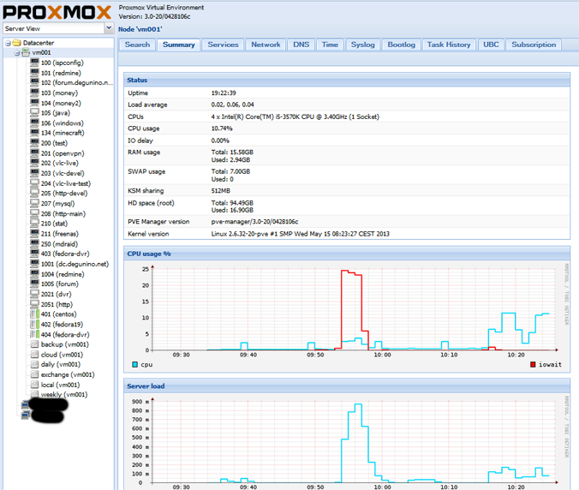
Task: Click the Datacenter folder icon
Action: point(16,43)
